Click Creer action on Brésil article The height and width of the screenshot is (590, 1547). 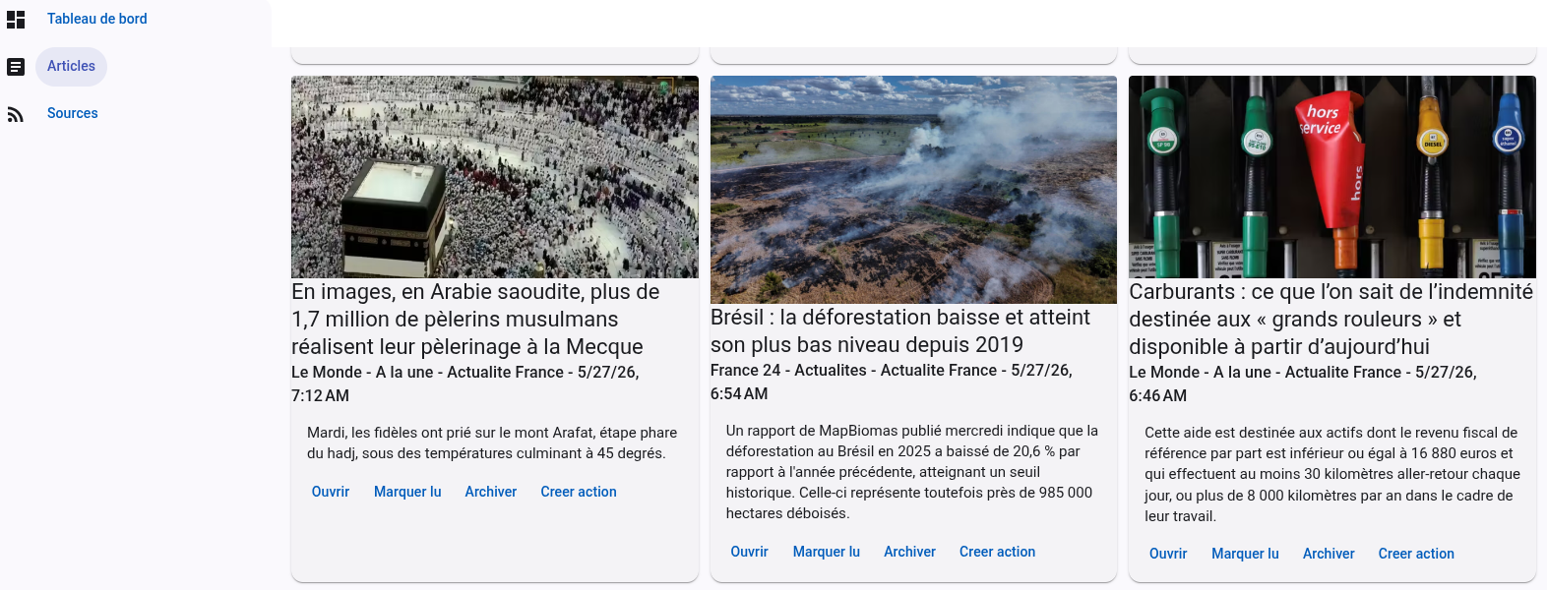[x=998, y=552]
